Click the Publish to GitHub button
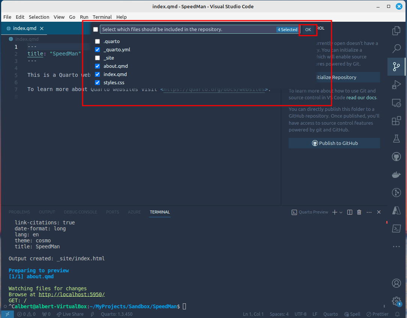407x318 pixels. 334,143
